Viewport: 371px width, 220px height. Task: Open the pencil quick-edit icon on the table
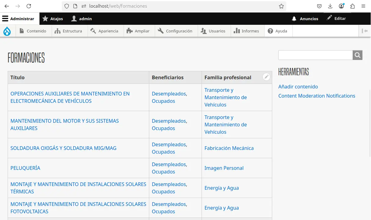coord(266,76)
